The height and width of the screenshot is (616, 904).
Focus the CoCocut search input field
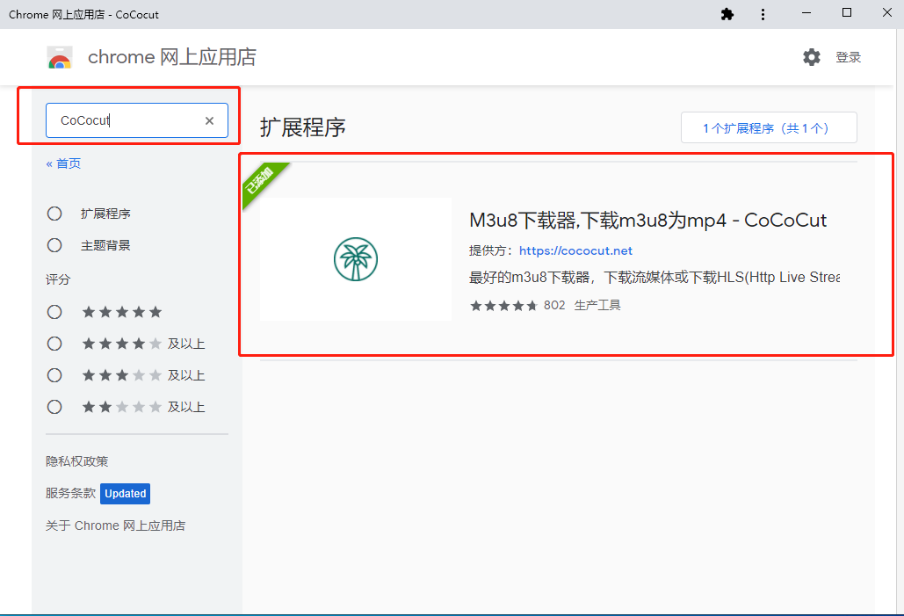[x=128, y=120]
